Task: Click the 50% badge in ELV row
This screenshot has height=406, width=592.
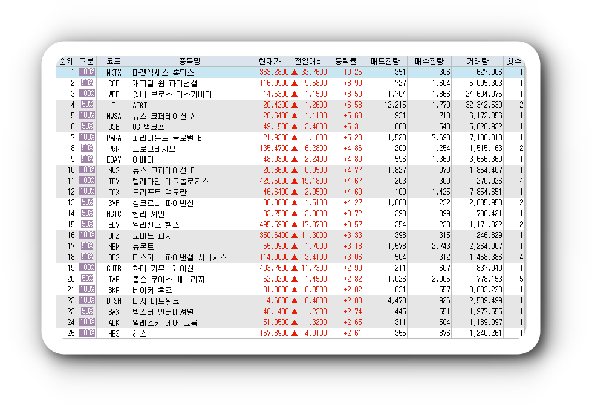Action: [87, 224]
